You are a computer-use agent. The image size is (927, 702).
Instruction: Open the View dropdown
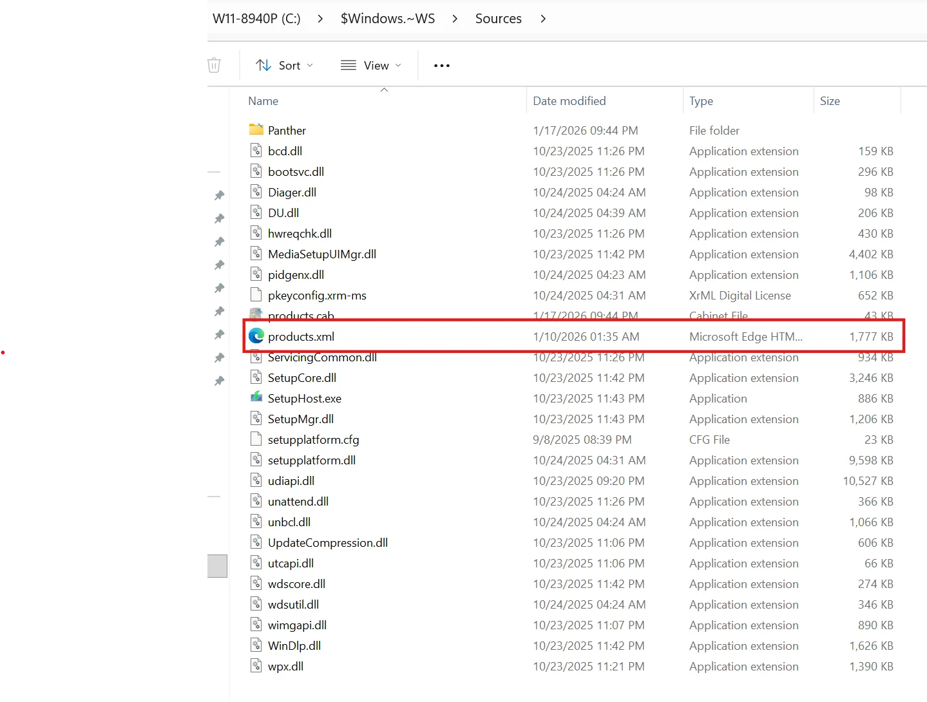pos(370,65)
